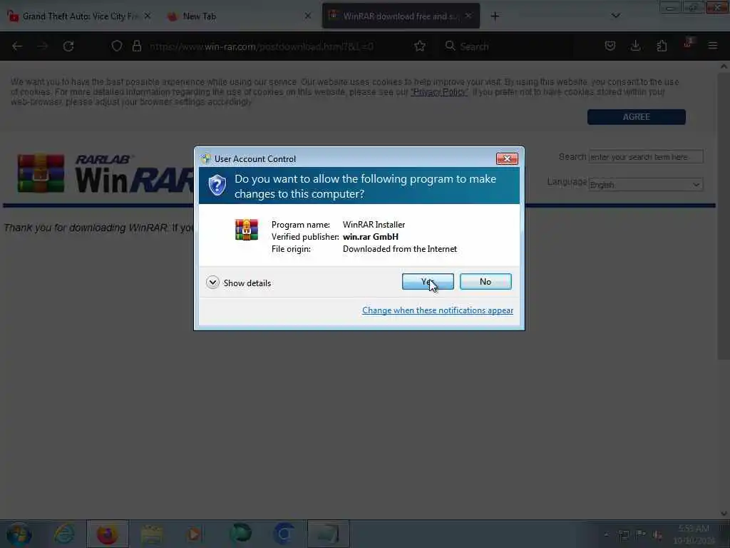This screenshot has width=730, height=548.
Task: Click the green round taskbar icon
Action: point(241,534)
